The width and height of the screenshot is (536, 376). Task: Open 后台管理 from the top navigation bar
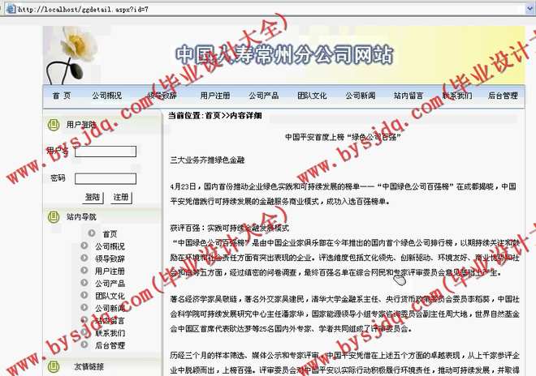(503, 96)
